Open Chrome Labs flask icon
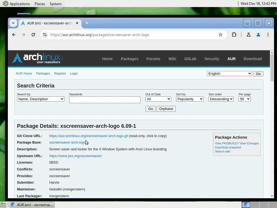This screenshot has height=208, width=277. tap(248, 35)
